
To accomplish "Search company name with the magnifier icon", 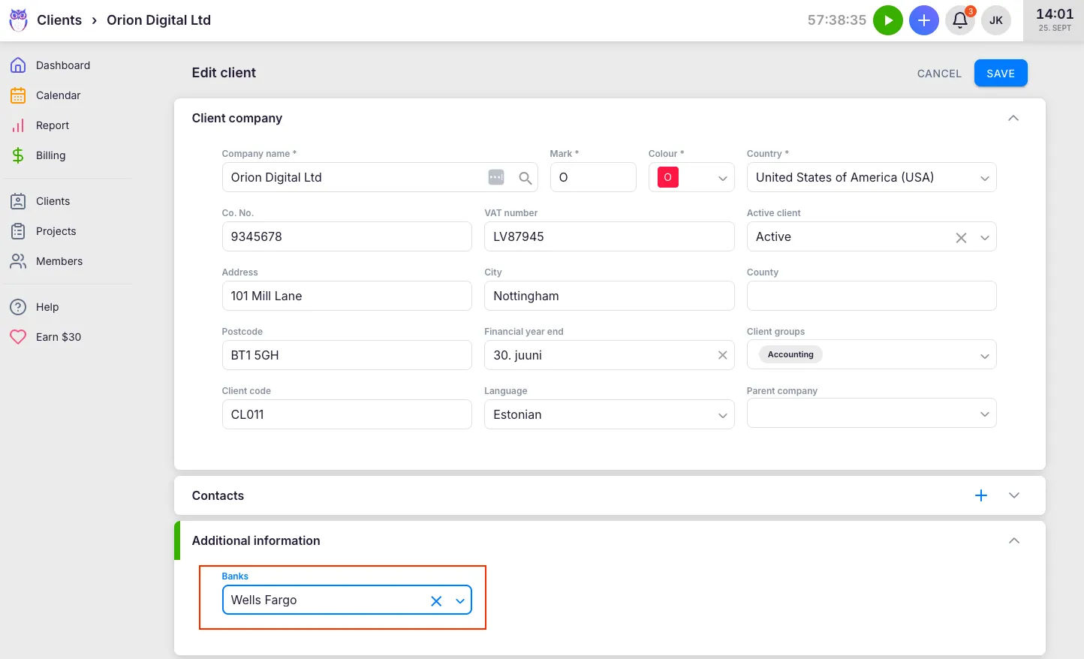I will click(x=525, y=177).
